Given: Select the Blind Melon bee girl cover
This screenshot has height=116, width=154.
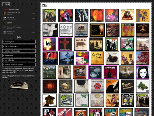Looking at the screenshot, I should click(143, 30).
